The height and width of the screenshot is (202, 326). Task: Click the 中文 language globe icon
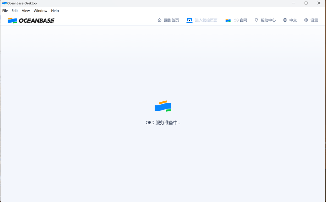284,20
